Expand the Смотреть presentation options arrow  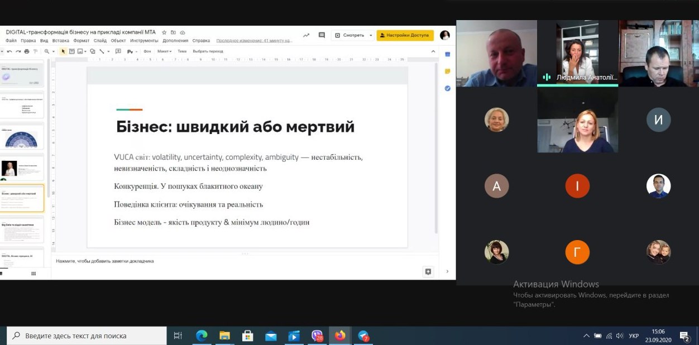click(x=371, y=35)
